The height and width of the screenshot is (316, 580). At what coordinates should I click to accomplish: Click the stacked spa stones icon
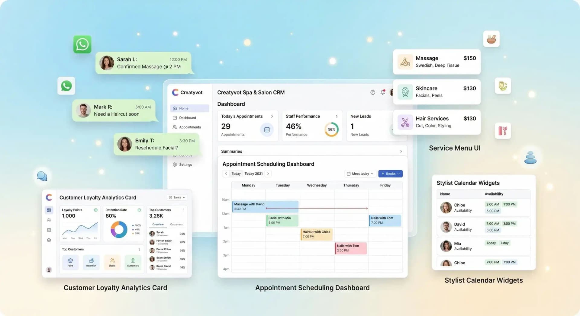coord(530,157)
